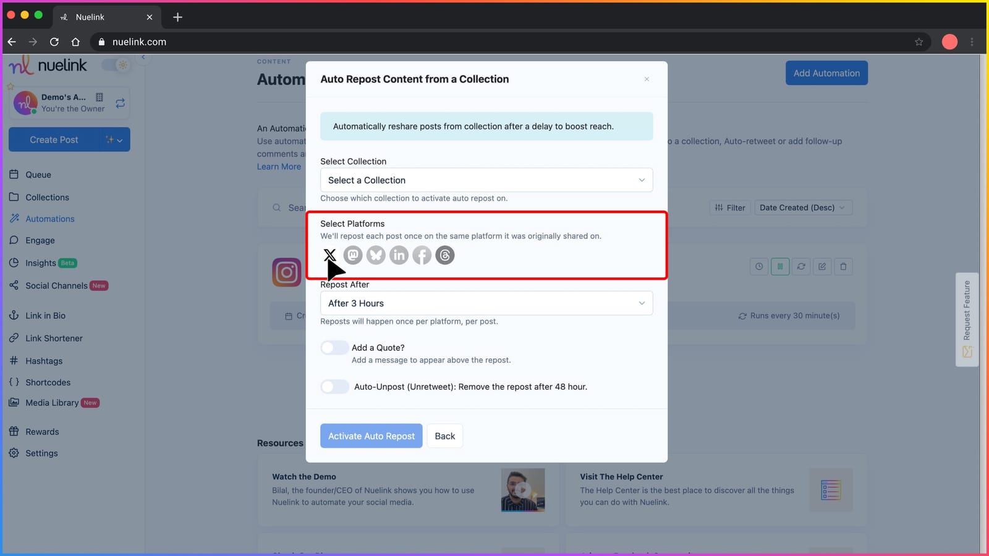Select the X platform icon

click(329, 255)
